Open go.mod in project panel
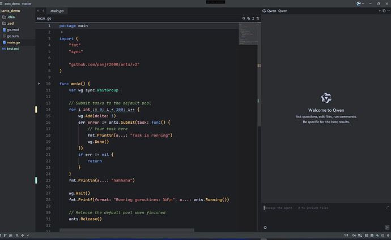The image size is (391, 240). click(18, 30)
